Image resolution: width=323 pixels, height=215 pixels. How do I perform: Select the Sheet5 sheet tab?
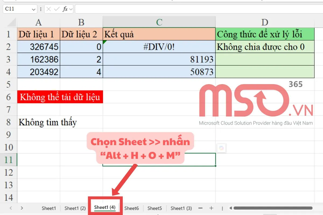click(155, 208)
